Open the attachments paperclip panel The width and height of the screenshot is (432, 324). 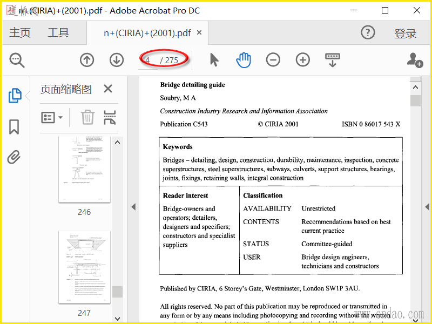14,157
